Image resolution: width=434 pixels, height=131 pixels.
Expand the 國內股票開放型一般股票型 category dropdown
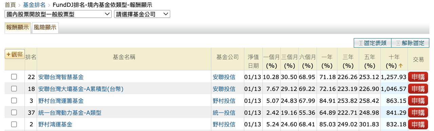pyautogui.click(x=58, y=14)
